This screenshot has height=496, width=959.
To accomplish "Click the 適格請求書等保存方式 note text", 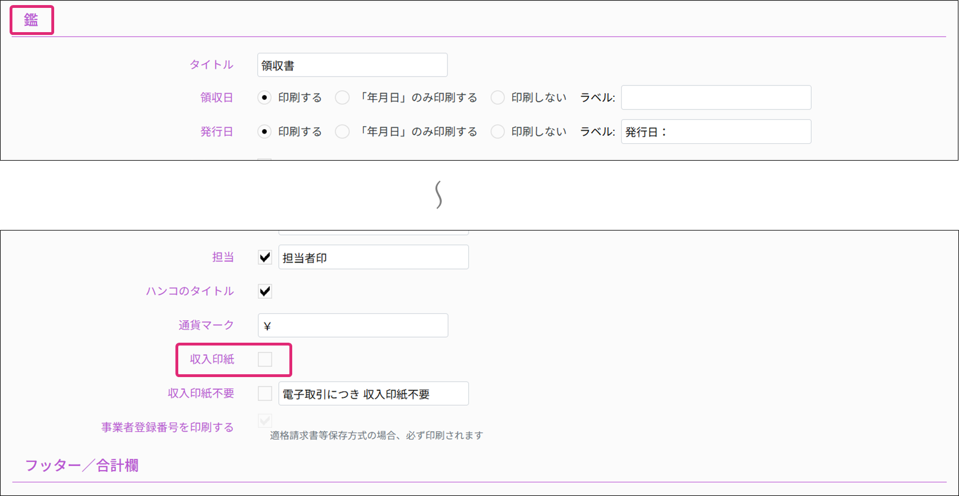I will pos(376,435).
